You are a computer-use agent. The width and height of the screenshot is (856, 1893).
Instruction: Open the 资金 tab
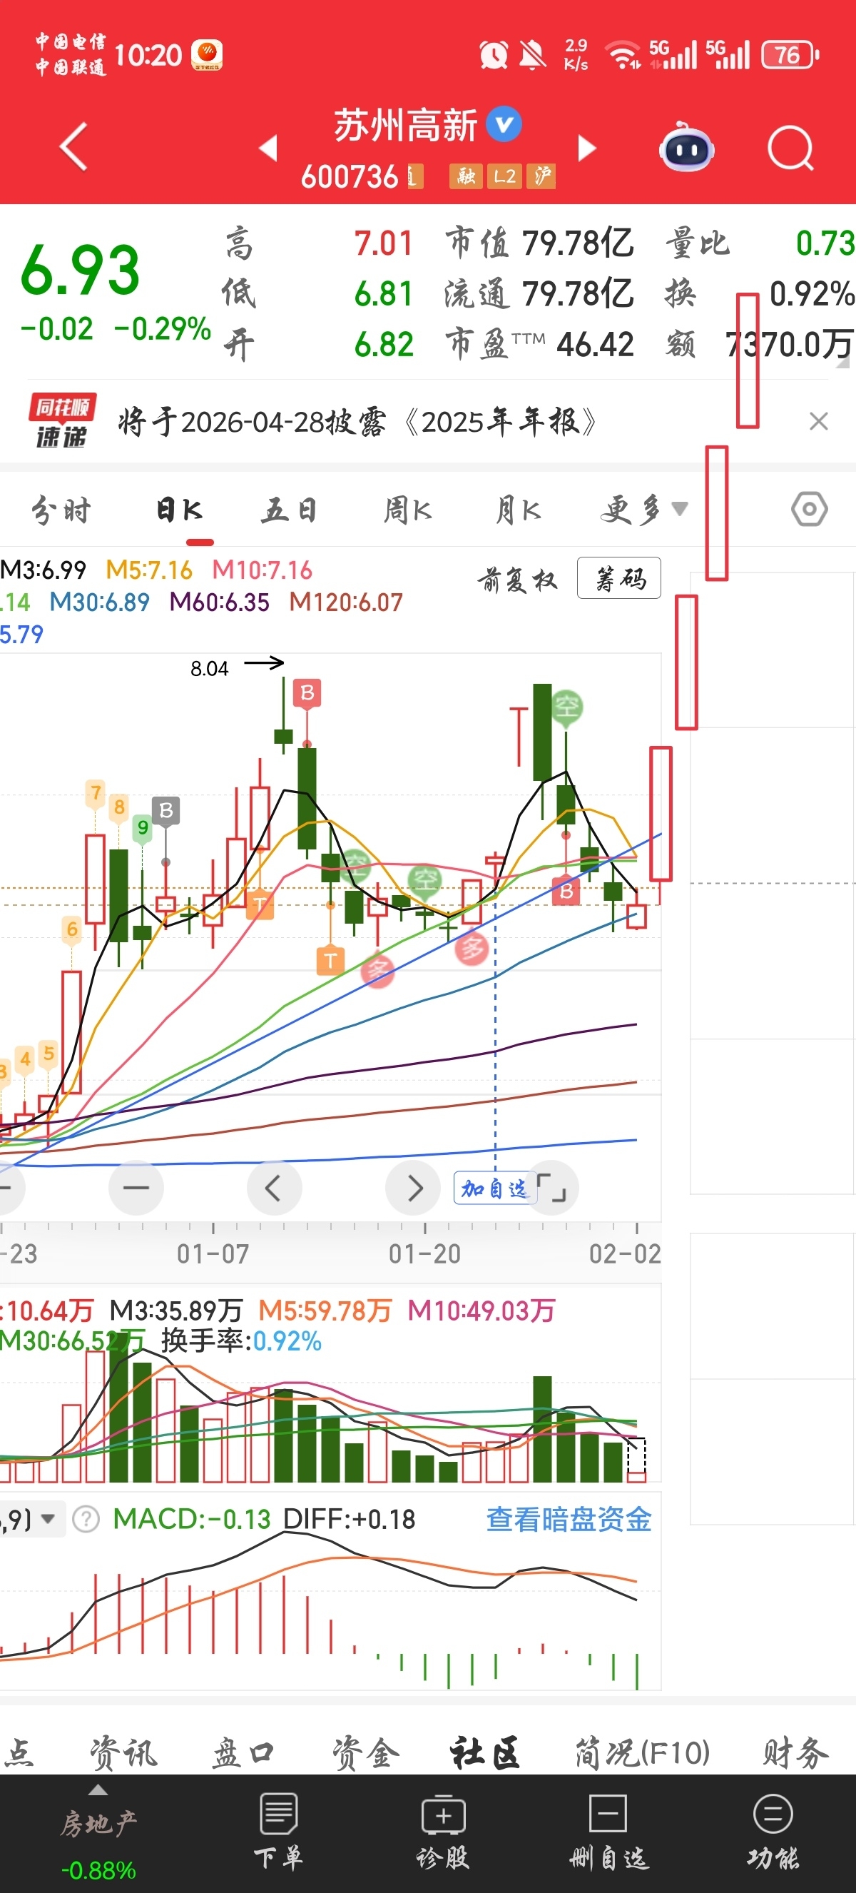[365, 1752]
